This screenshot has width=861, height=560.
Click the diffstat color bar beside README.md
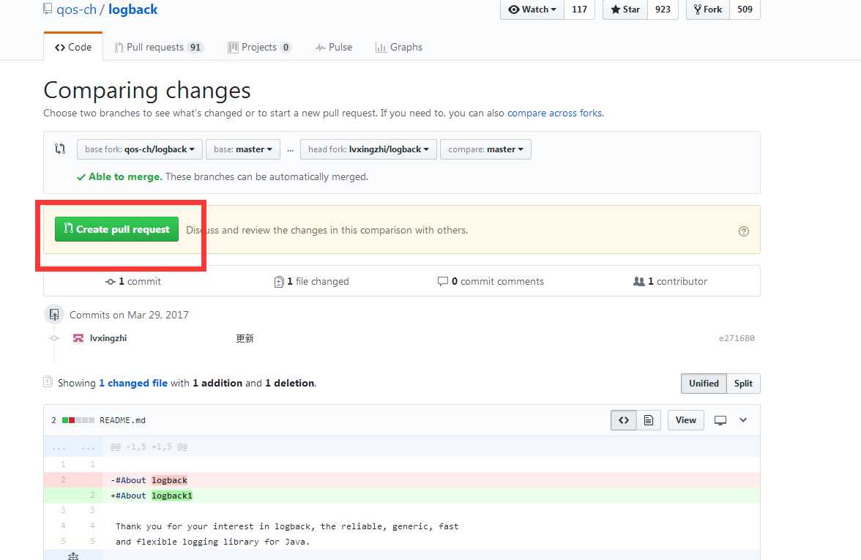(78, 420)
